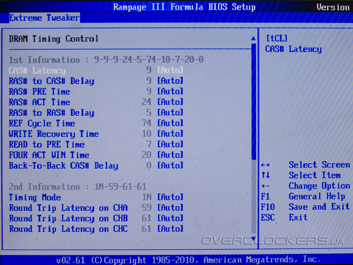
Task: Click the Rampage III Formula BIOS Setup title
Action: click(184, 7)
